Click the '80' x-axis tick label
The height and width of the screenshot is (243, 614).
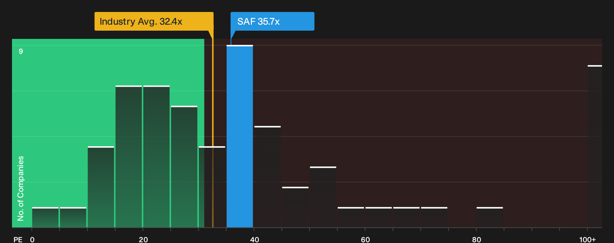(477, 239)
